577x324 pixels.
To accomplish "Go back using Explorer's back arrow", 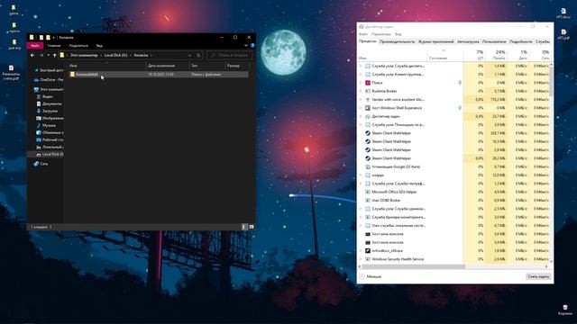I will point(32,56).
